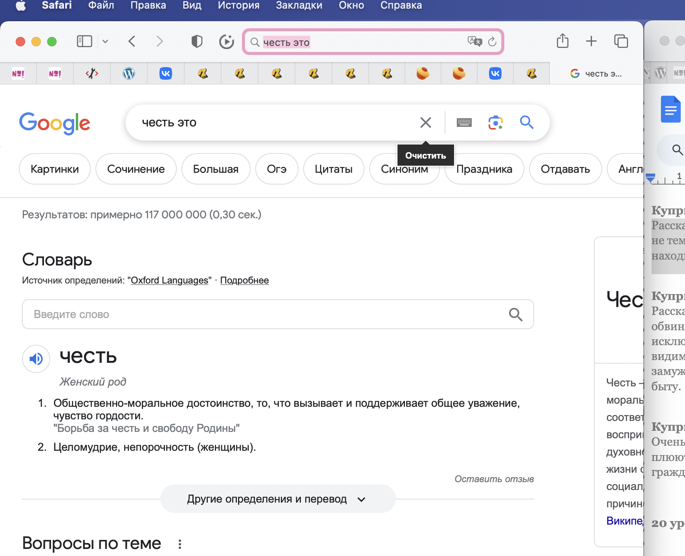Open the Википедия link in knowledge panel
The height and width of the screenshot is (556, 685).
click(625, 521)
